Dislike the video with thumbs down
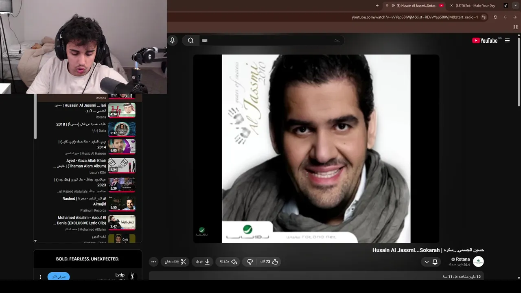 [x=250, y=262]
